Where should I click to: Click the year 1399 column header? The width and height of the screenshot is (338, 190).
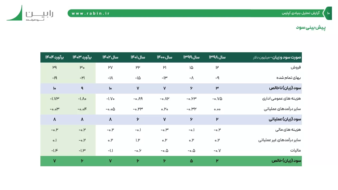pos(191,57)
